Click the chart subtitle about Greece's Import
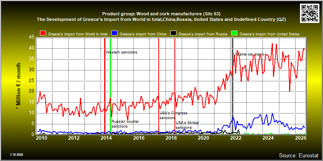Screen dimensions: 323x161 pyautogui.click(x=161, y=19)
